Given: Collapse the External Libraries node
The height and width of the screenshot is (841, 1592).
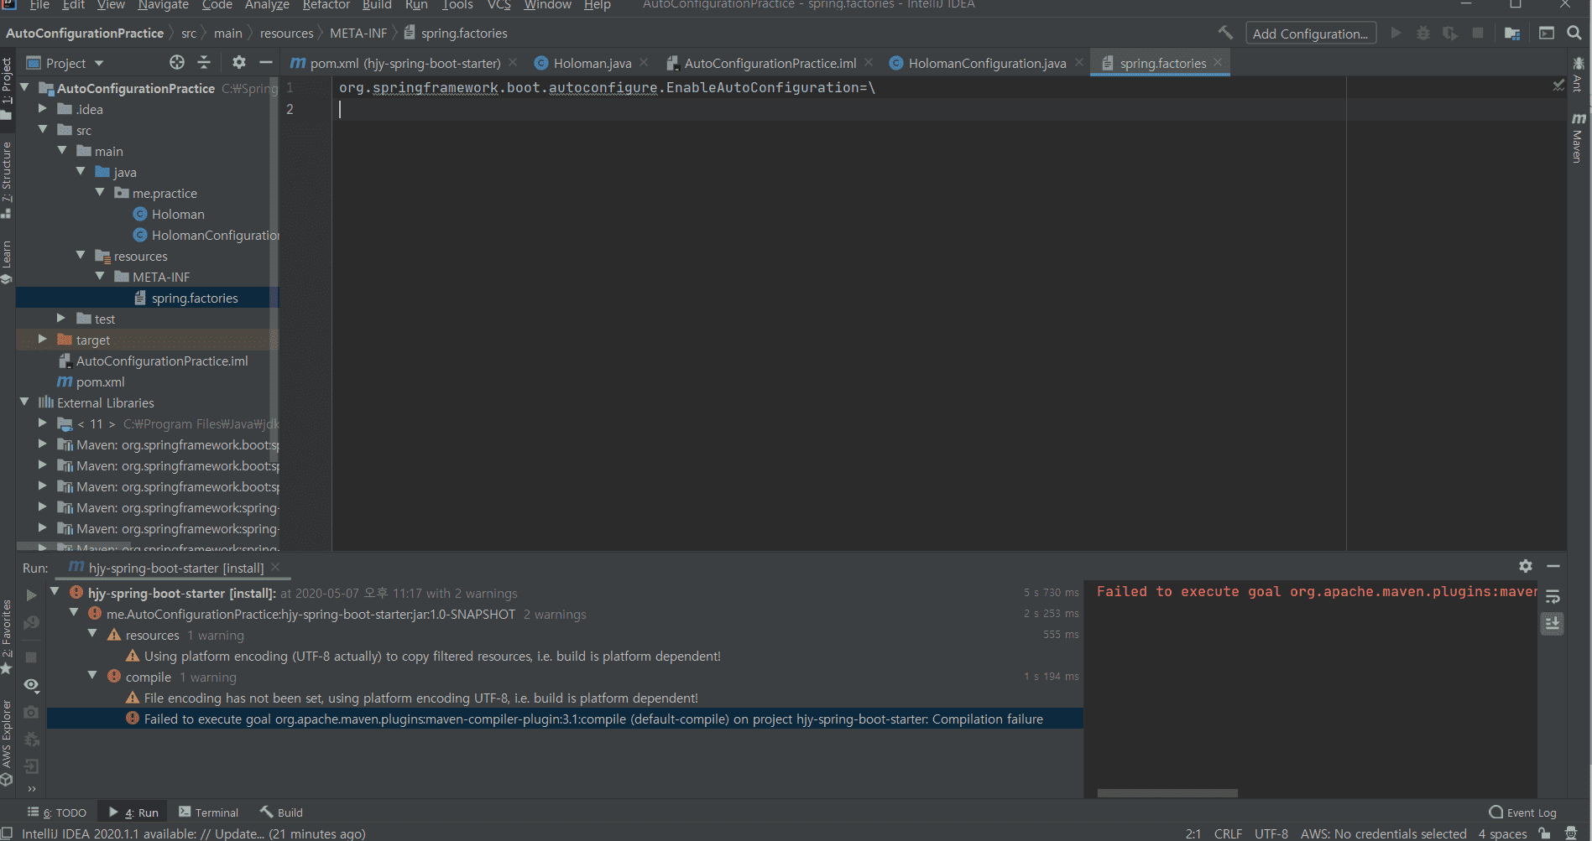Looking at the screenshot, I should (24, 402).
